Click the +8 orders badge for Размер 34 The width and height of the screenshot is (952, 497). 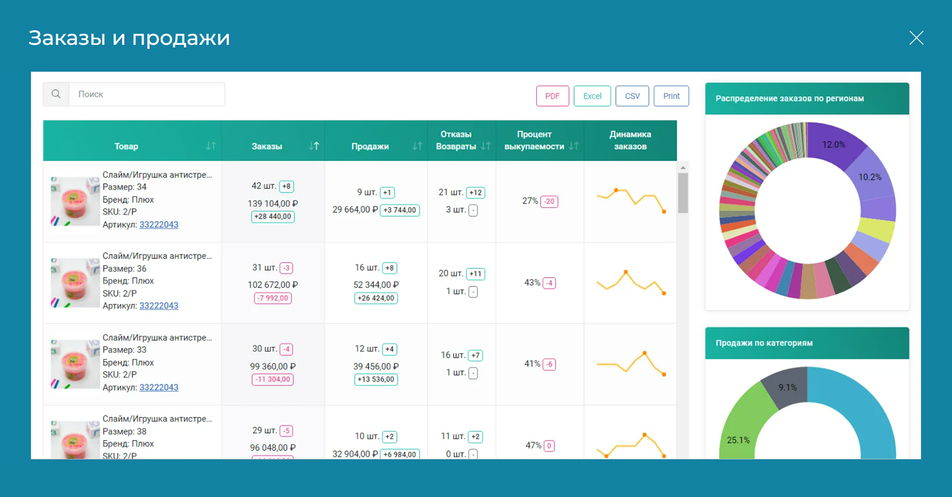286,187
